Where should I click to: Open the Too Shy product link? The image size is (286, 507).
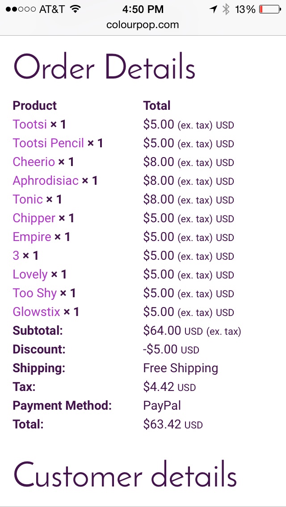click(x=35, y=293)
